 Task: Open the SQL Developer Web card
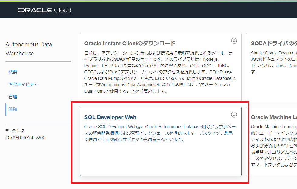tap(161, 141)
